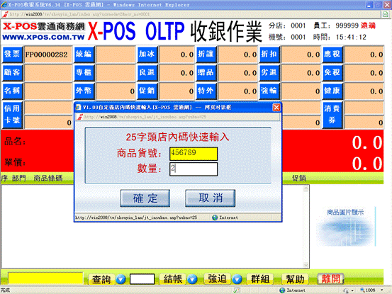Close the 店內碼快速輸入 dialog window
This screenshot has width=392, height=294.
click(276, 108)
